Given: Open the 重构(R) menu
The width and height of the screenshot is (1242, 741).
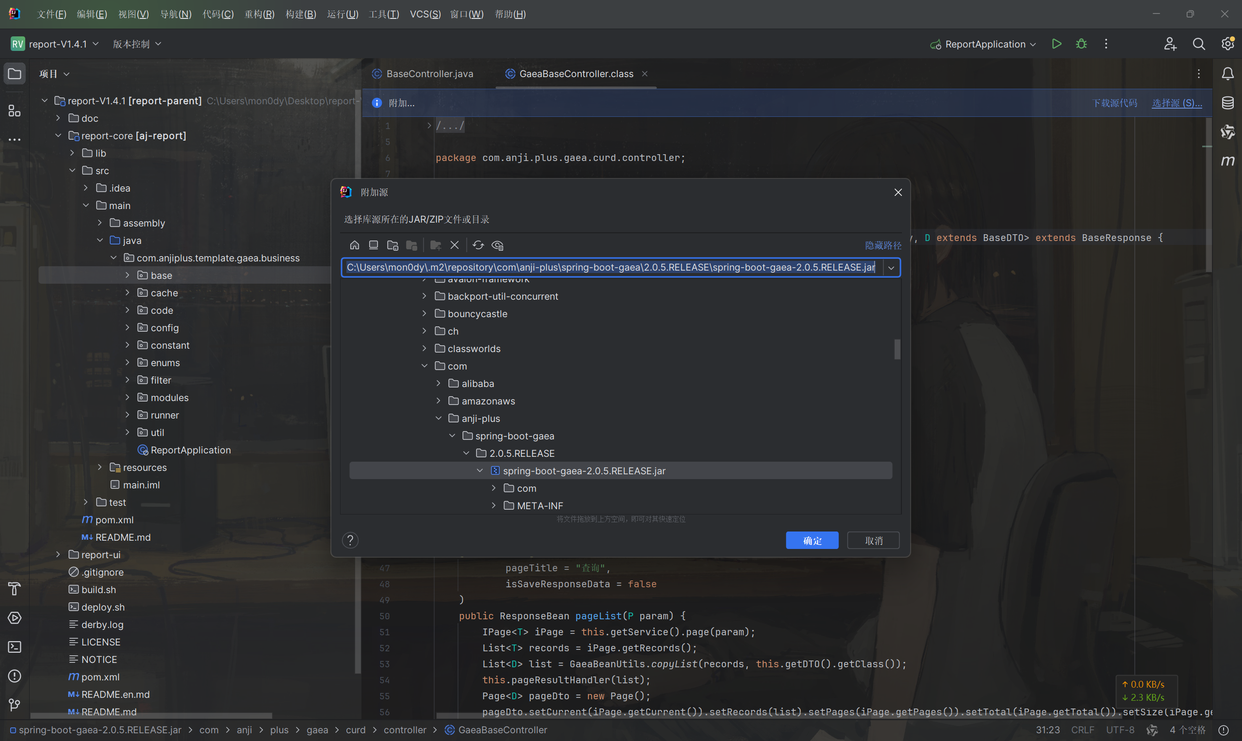Looking at the screenshot, I should coord(259,14).
